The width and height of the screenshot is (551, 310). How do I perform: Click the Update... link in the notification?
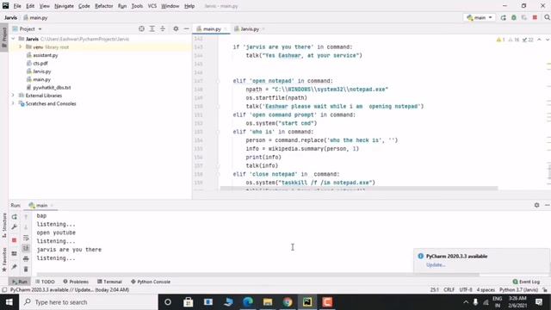click(x=436, y=265)
